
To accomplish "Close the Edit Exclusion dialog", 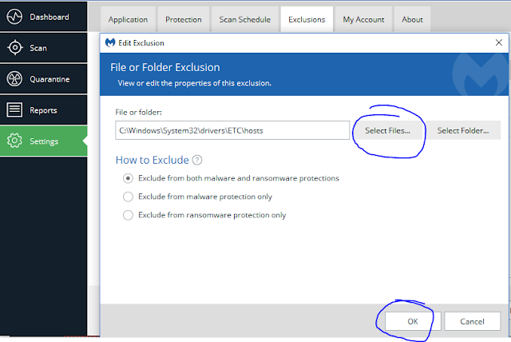I will 498,42.
